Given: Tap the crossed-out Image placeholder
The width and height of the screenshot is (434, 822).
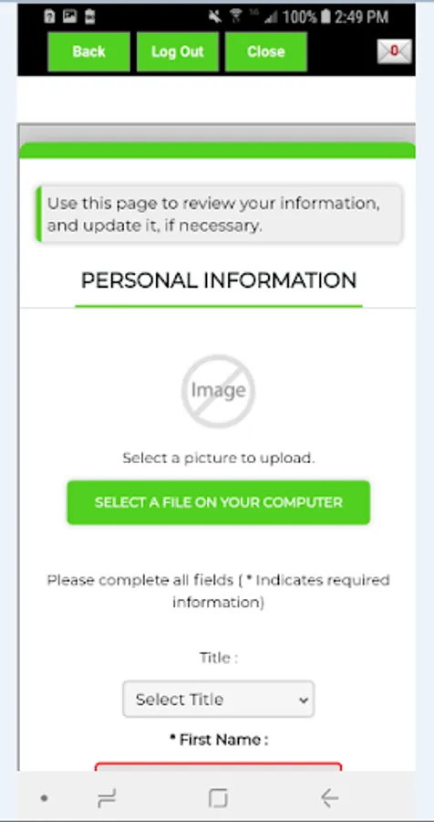Looking at the screenshot, I should (218, 391).
